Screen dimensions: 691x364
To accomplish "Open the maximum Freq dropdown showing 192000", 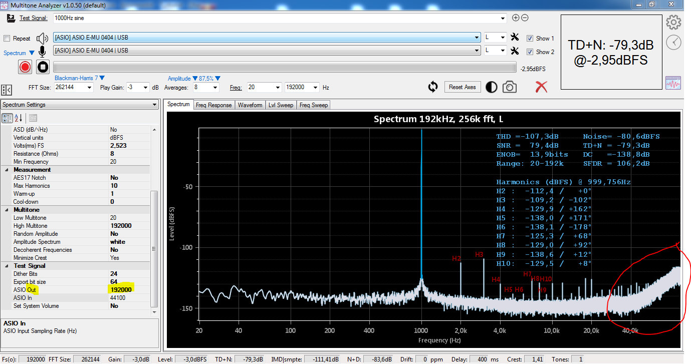I will pyautogui.click(x=316, y=88).
